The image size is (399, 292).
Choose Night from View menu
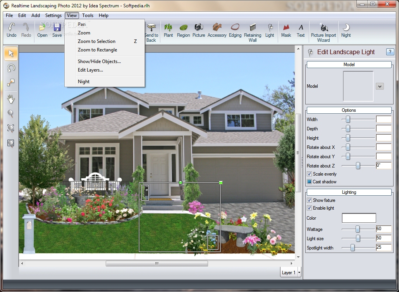[x=105, y=82]
